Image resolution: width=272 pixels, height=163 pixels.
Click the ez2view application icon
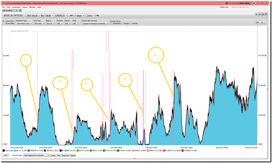pos(4,3)
